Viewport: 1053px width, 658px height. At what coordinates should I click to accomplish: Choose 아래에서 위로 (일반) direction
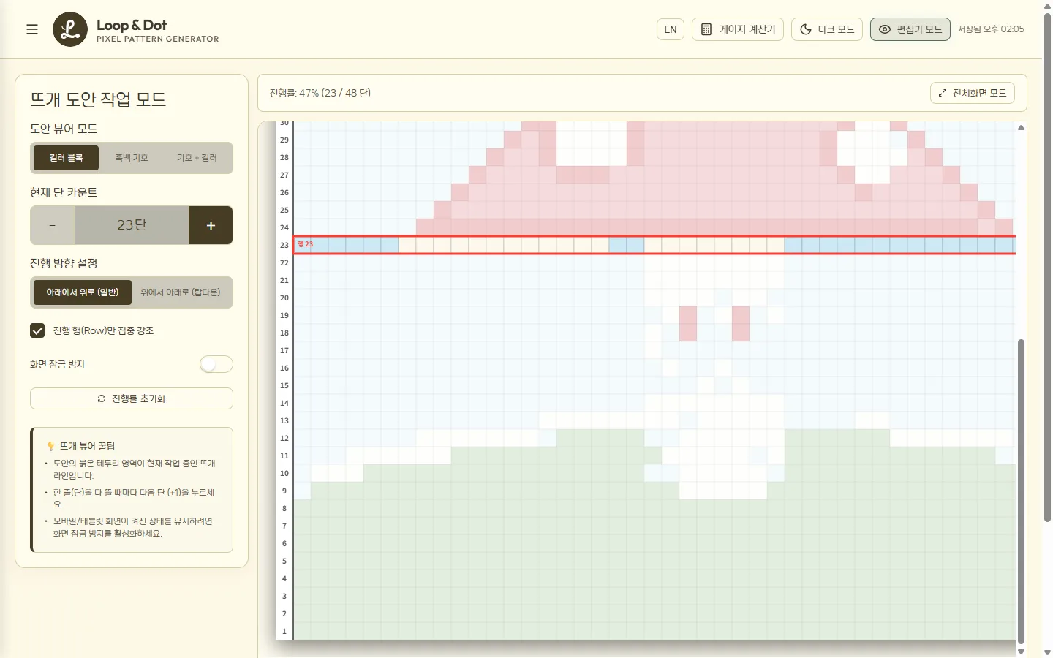click(83, 292)
